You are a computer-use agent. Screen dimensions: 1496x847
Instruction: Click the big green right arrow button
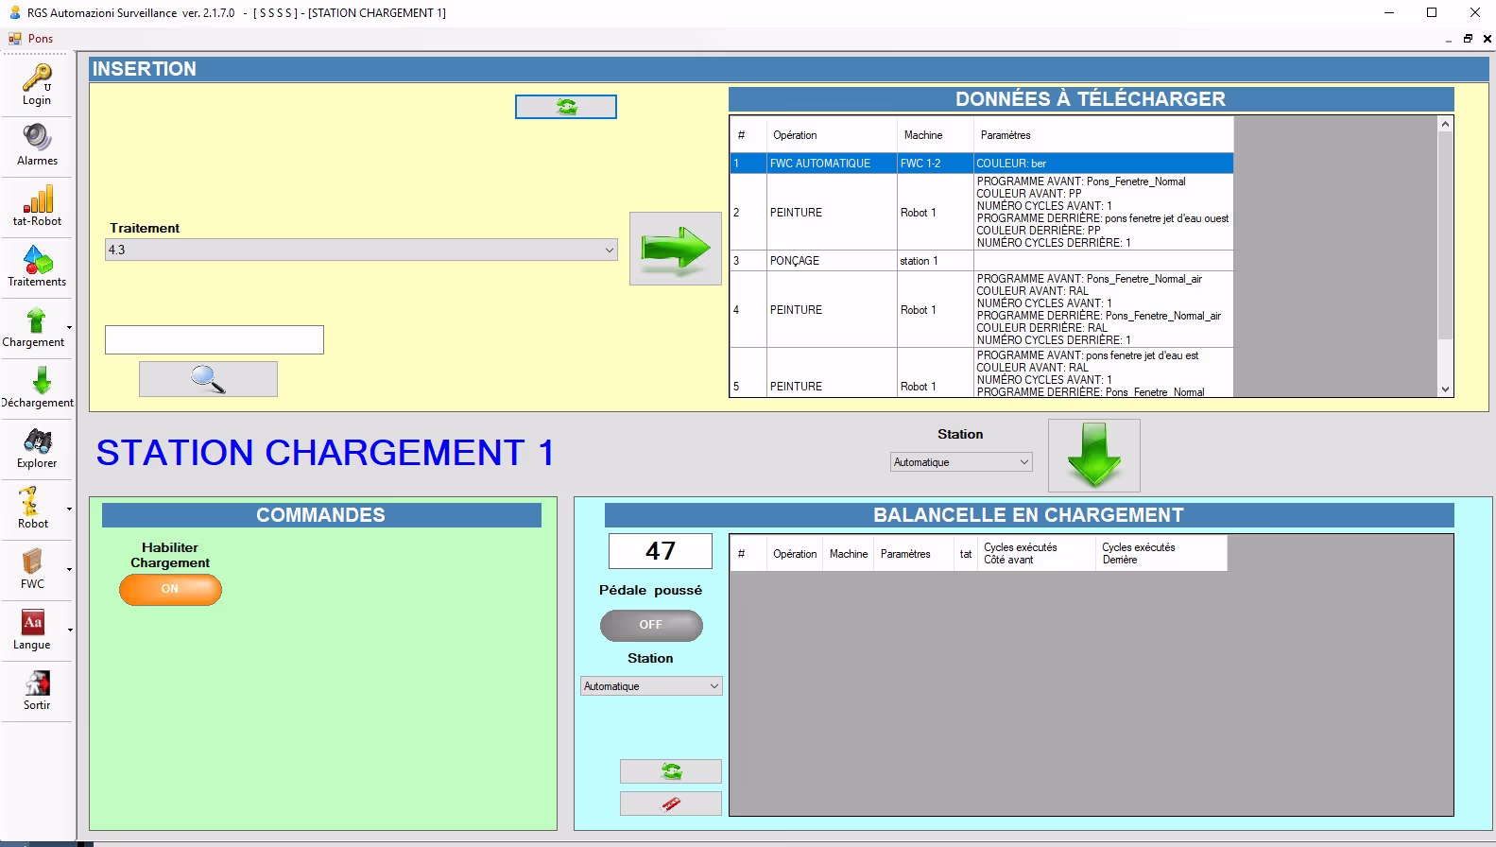pos(675,249)
